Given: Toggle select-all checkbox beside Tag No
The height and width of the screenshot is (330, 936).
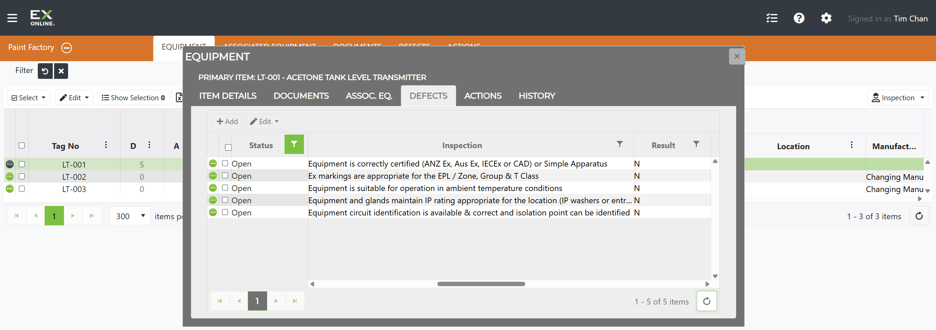Looking at the screenshot, I should click(22, 145).
